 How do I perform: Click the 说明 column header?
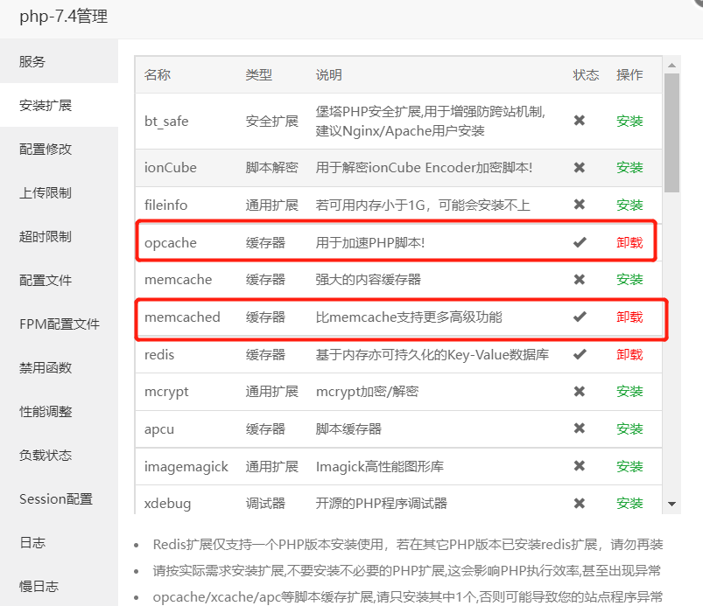click(328, 75)
